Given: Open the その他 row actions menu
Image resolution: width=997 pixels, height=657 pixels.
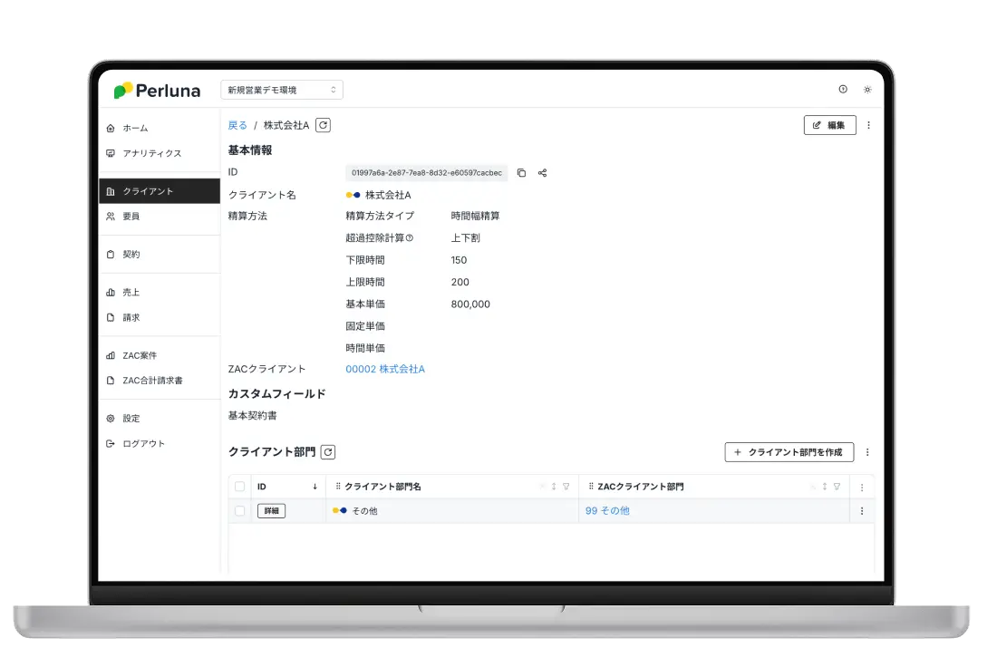Looking at the screenshot, I should (861, 511).
